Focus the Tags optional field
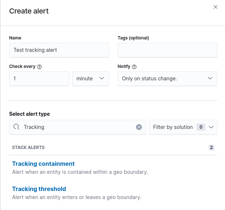 [167, 50]
